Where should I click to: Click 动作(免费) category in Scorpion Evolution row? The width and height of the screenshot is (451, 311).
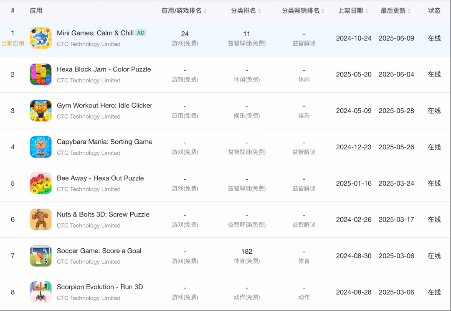(247, 297)
